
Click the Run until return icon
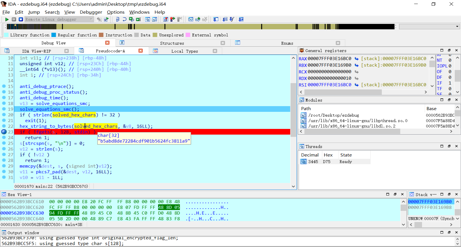(131, 19)
